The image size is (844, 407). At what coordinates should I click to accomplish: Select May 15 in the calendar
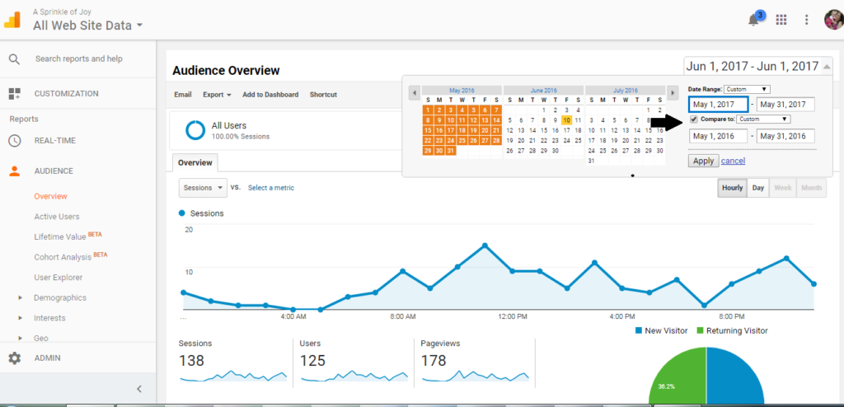[428, 130]
